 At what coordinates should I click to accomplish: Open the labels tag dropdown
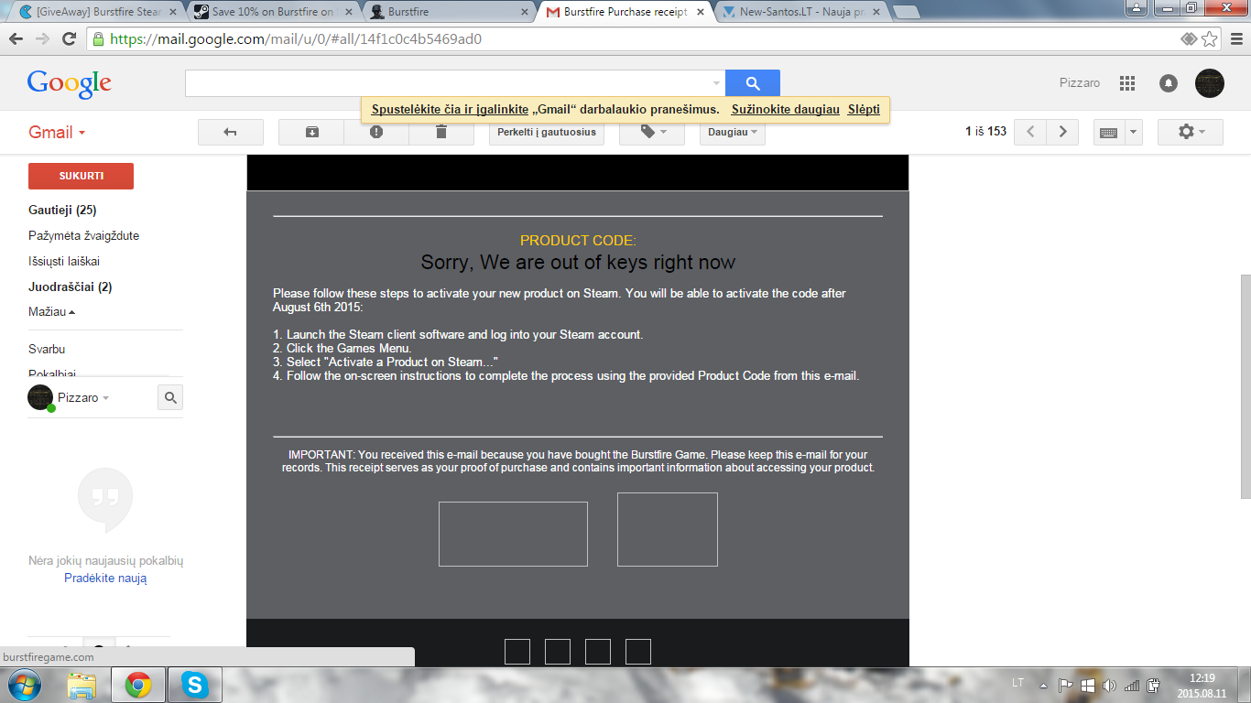pos(652,132)
